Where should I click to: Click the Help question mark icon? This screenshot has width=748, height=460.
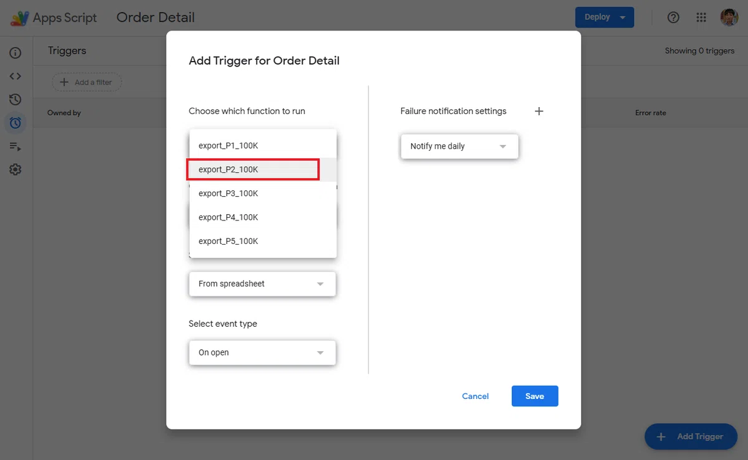[x=673, y=17]
